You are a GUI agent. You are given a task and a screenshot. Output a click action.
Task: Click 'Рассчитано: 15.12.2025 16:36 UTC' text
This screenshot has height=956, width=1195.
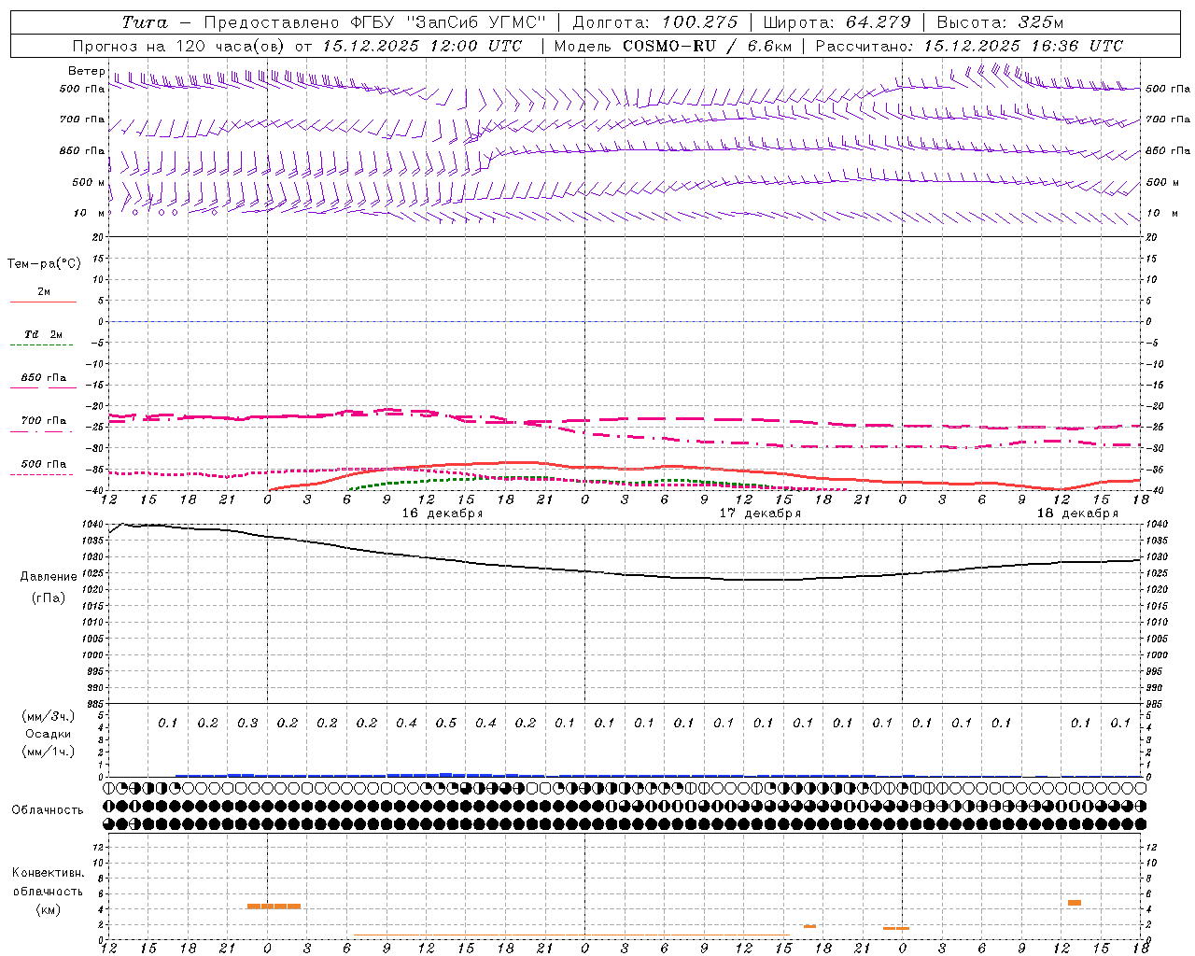969,46
